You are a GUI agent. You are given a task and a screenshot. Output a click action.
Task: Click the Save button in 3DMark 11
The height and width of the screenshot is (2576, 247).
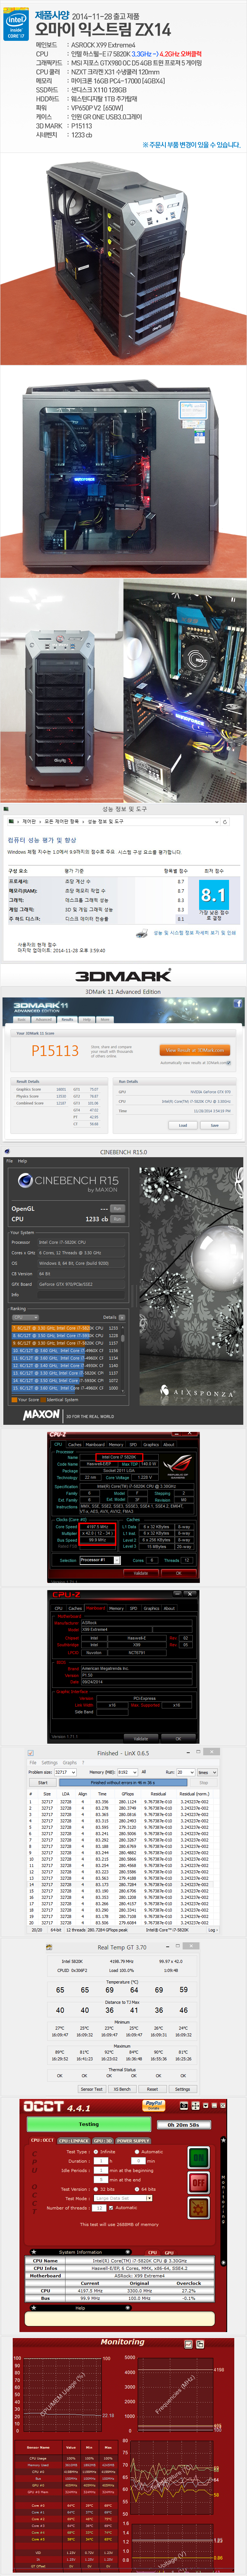tap(214, 1125)
